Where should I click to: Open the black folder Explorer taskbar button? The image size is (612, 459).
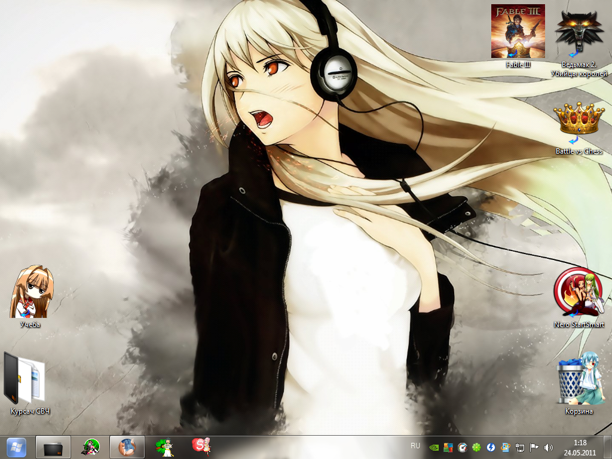53,447
